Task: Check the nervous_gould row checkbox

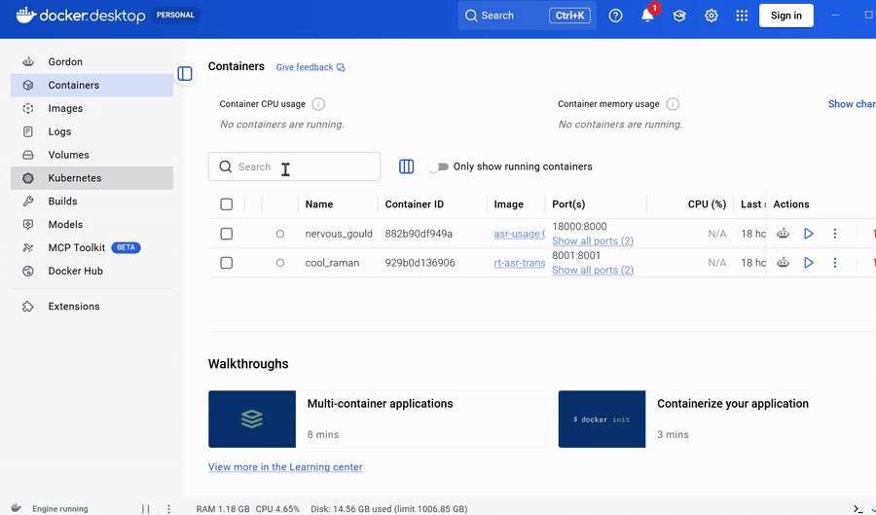Action: [x=226, y=234]
